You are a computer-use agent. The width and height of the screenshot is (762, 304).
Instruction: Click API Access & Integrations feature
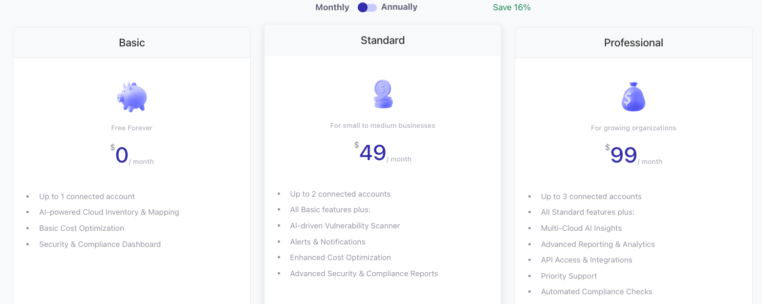[x=586, y=260]
